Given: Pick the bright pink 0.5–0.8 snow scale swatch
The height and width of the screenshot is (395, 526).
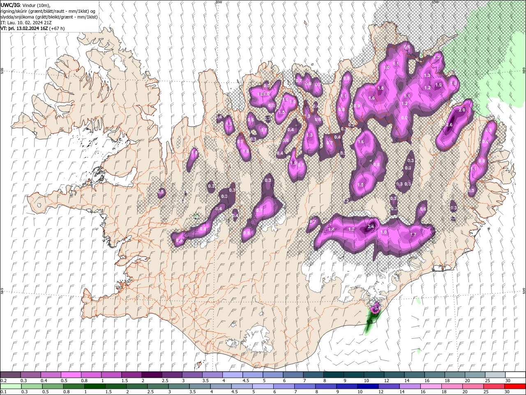Looking at the screenshot, I should (71, 375).
